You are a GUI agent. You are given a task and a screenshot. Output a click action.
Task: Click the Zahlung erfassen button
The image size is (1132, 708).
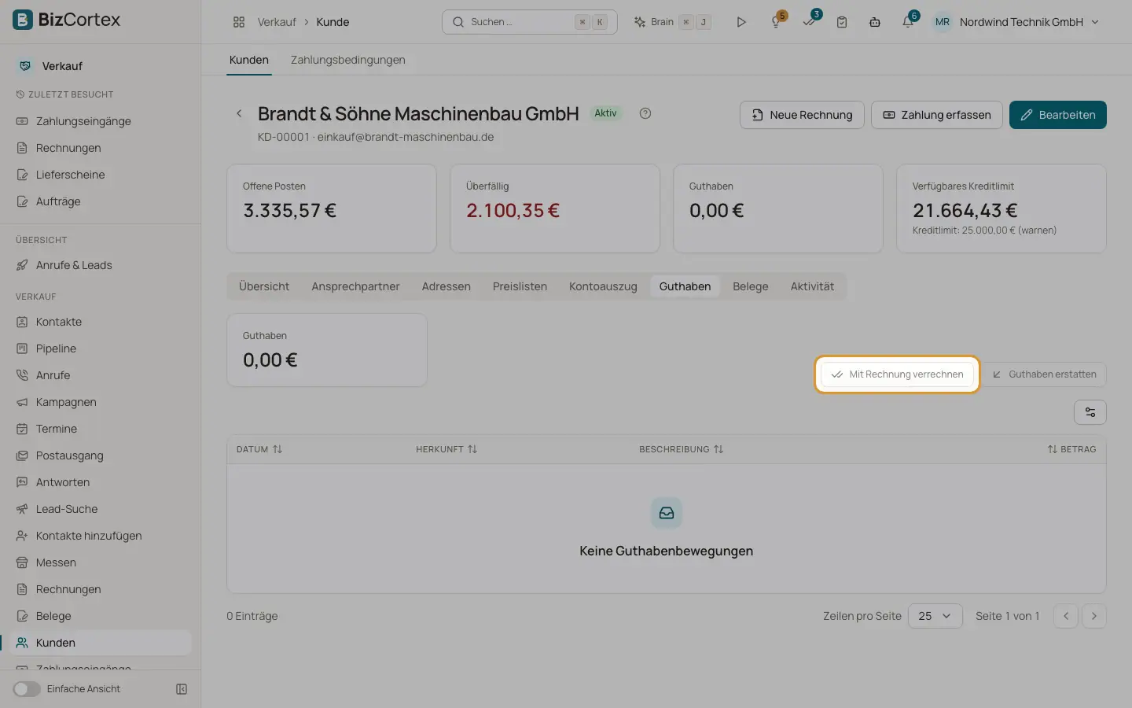tap(937, 115)
